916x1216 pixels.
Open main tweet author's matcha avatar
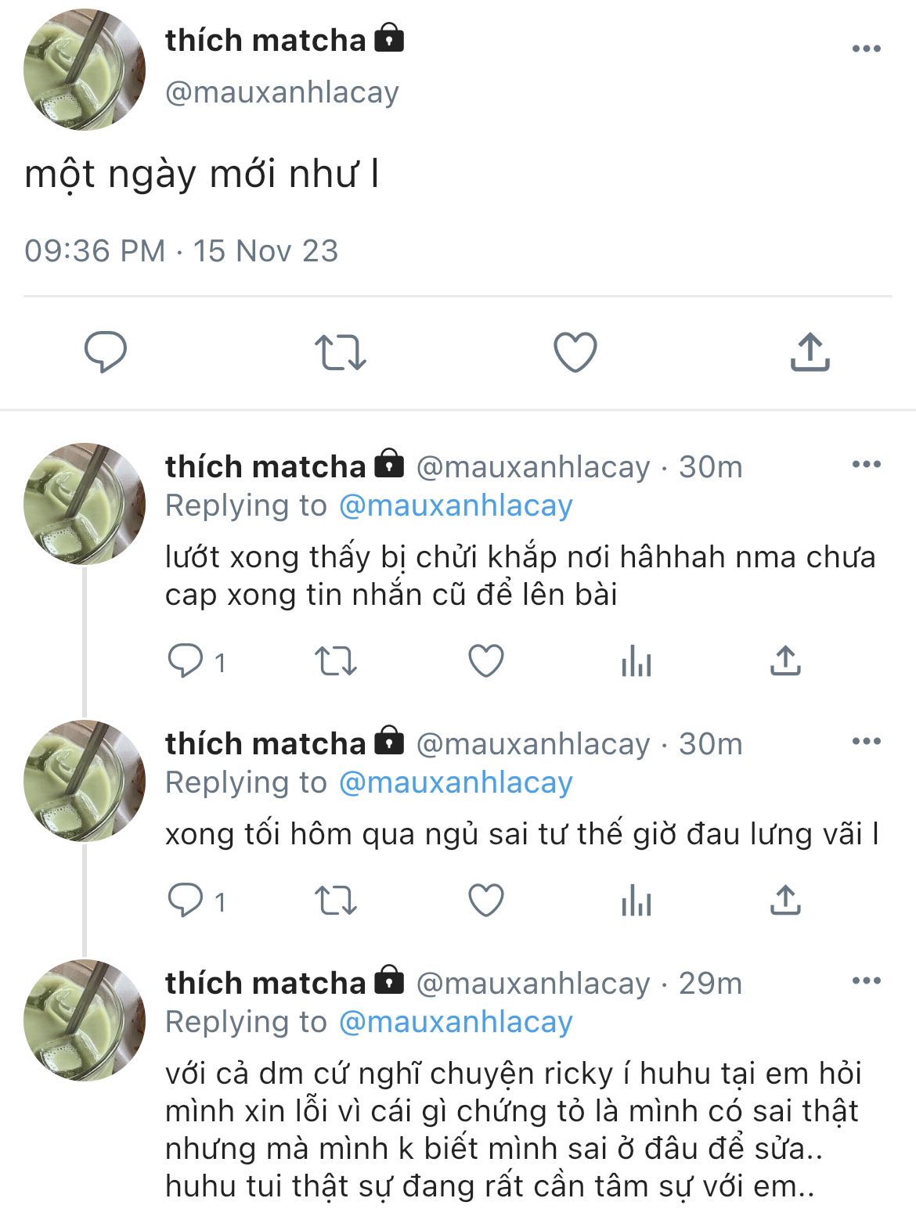85,69
